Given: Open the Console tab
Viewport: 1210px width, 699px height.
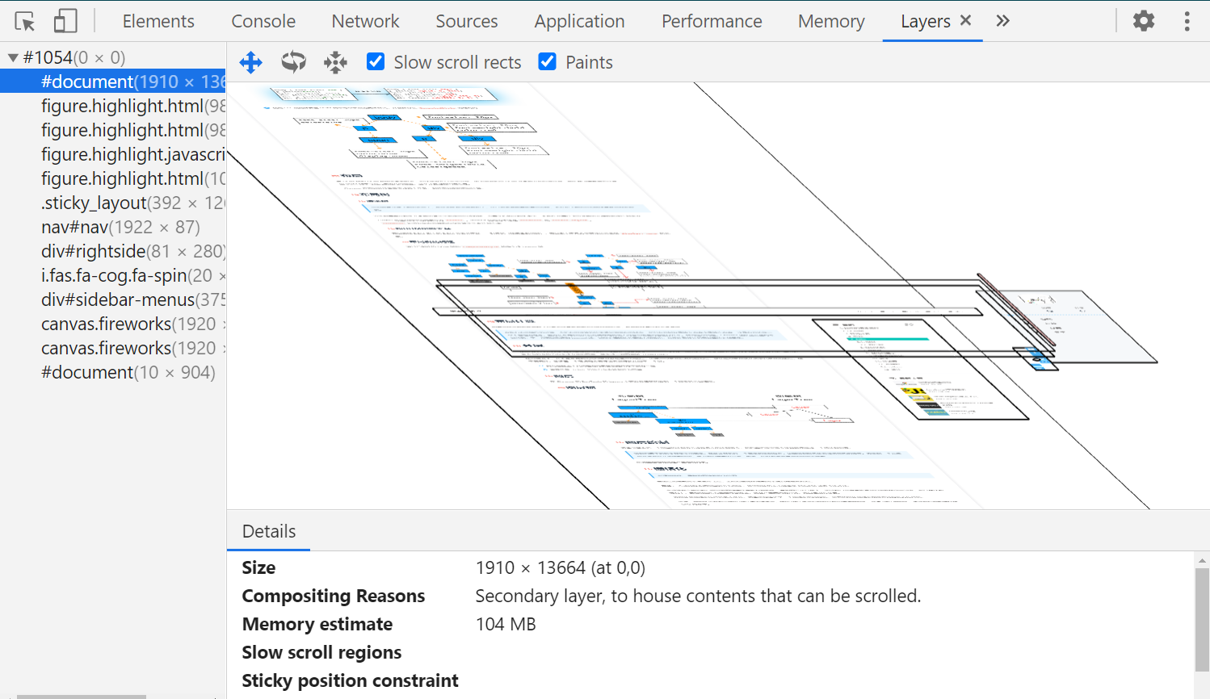Looking at the screenshot, I should coord(263,21).
